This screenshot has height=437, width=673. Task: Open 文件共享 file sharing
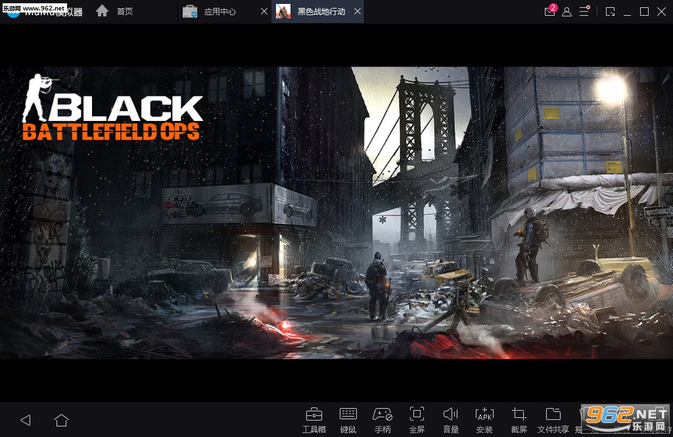coord(553,421)
